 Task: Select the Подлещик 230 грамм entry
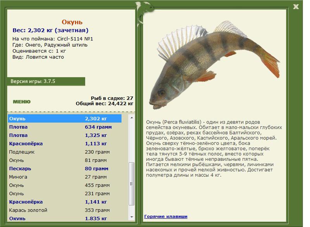65,152
